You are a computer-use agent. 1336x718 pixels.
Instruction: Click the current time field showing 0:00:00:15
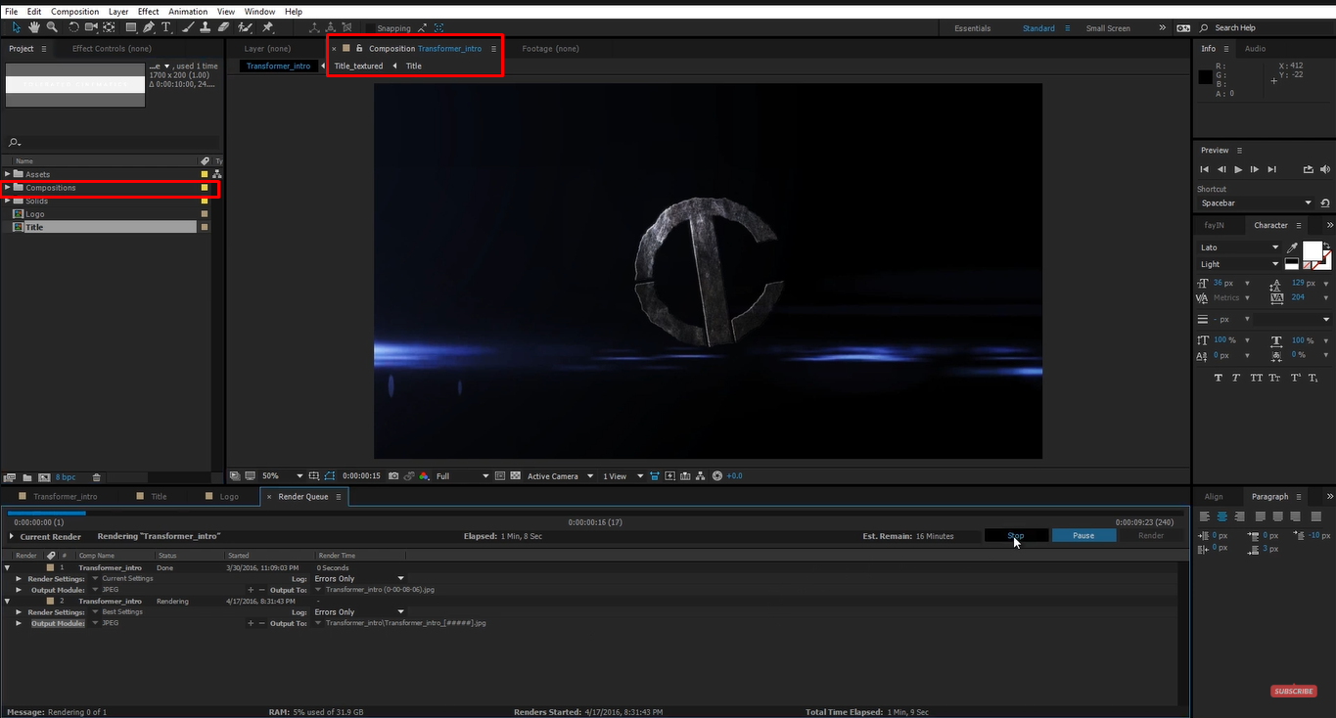(362, 475)
